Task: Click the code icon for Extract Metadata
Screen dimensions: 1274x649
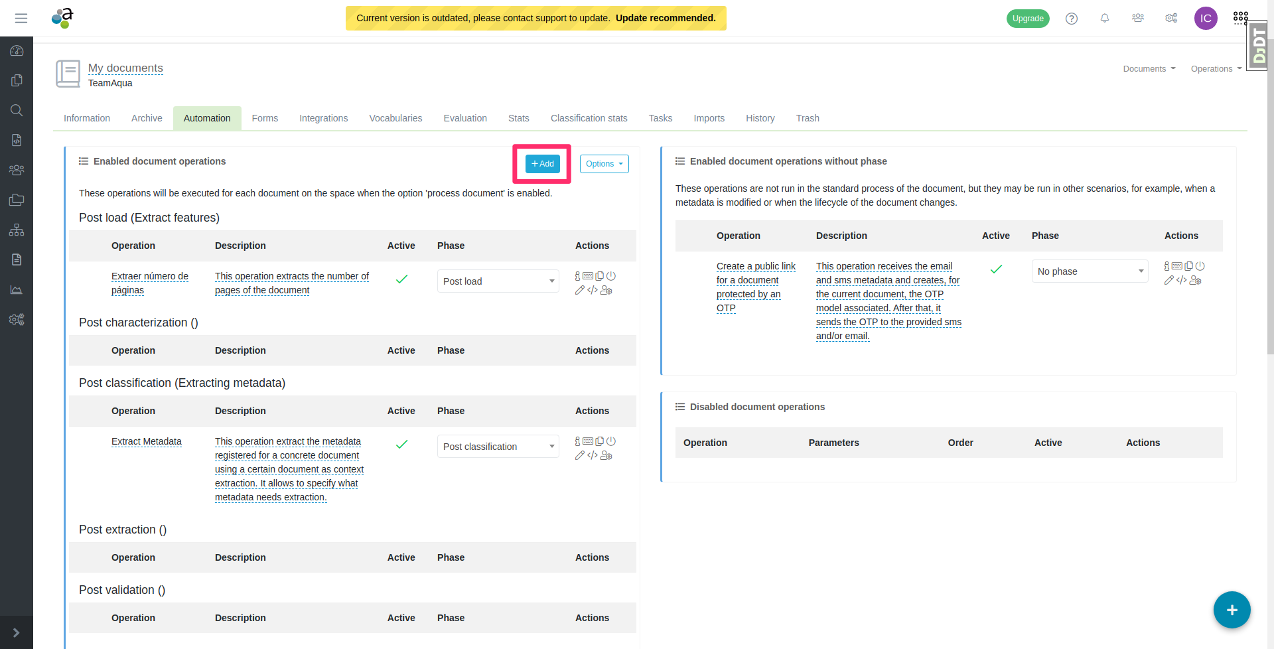Action: [593, 455]
